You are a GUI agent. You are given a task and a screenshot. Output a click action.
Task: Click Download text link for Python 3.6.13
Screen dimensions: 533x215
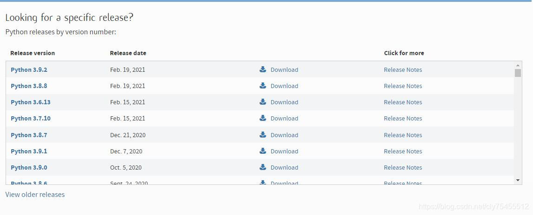(284, 102)
